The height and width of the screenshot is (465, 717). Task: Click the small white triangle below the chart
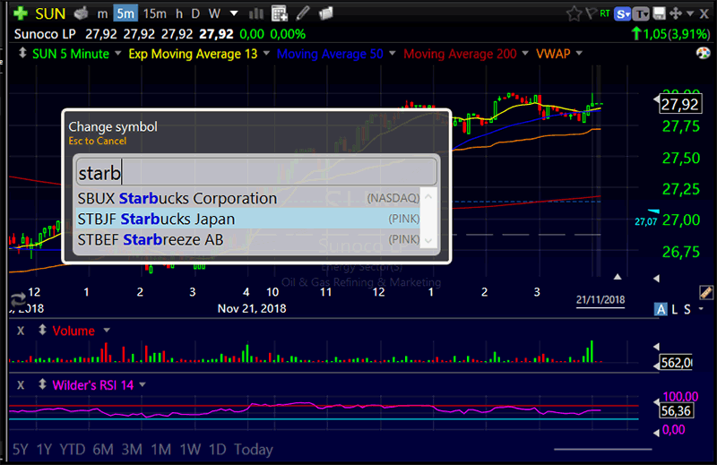tap(618, 277)
